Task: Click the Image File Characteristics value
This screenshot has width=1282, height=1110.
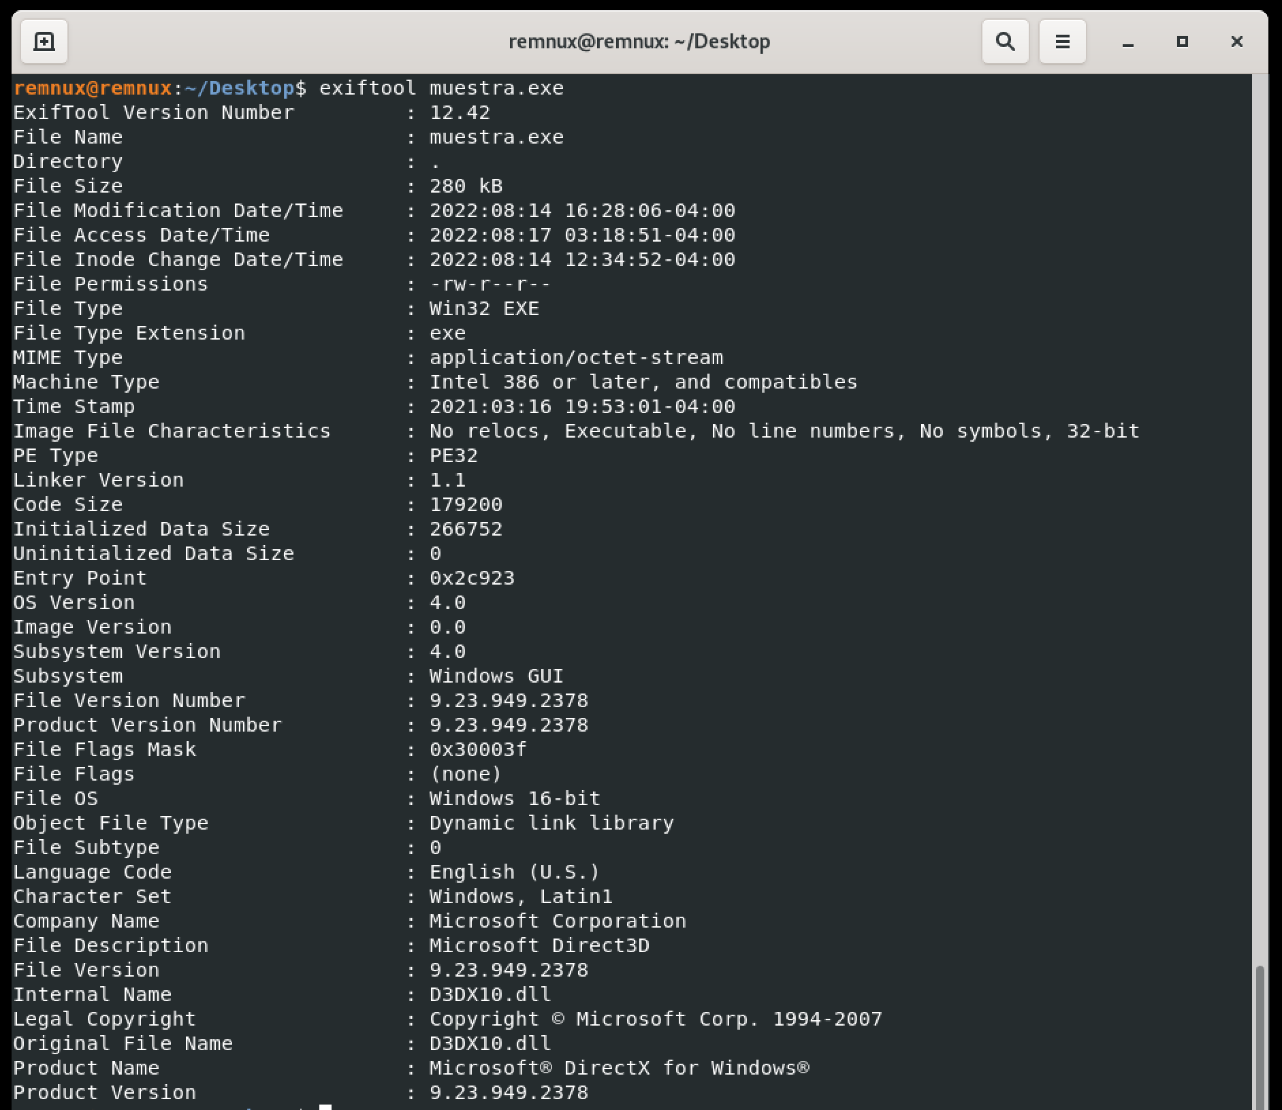Action: tap(784, 431)
